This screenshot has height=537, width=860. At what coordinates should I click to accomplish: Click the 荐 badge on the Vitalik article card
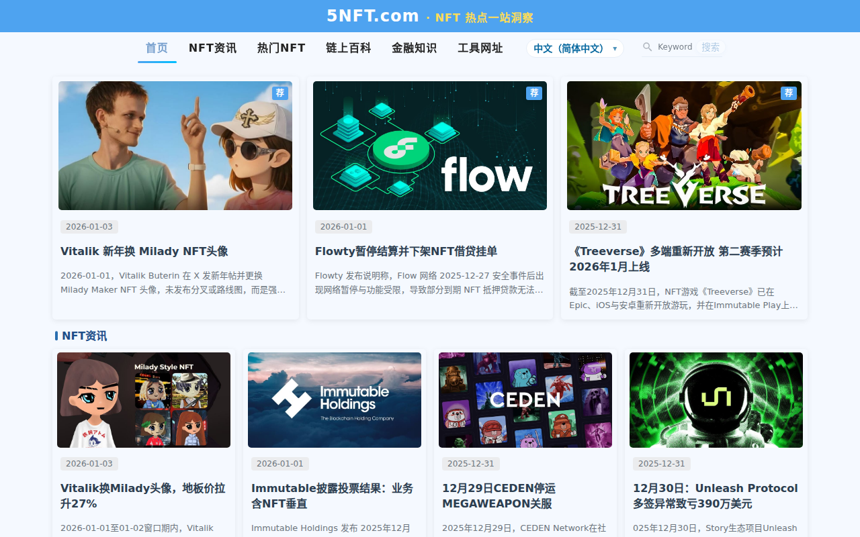279,93
